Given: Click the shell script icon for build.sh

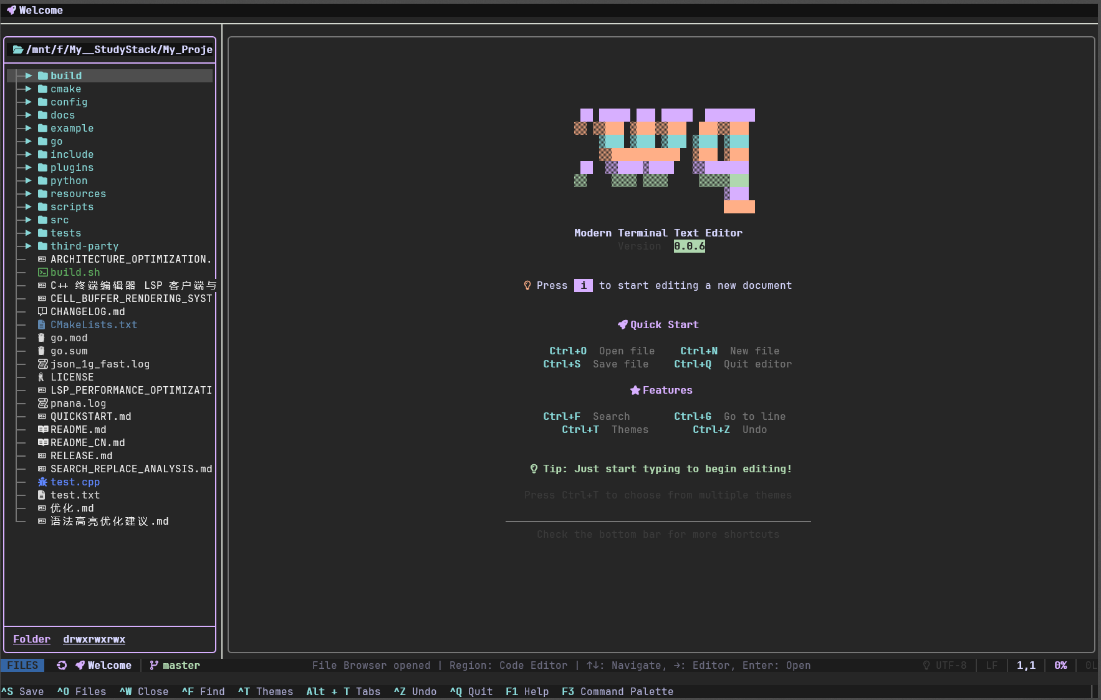Looking at the screenshot, I should tap(42, 272).
